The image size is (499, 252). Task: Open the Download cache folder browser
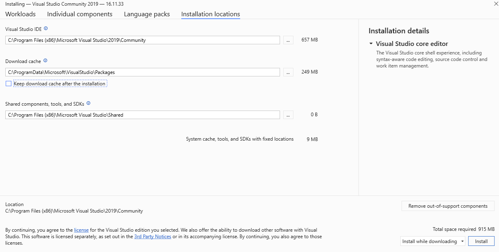pos(288,72)
